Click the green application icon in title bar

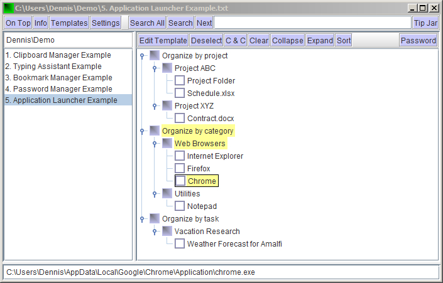tap(9, 8)
